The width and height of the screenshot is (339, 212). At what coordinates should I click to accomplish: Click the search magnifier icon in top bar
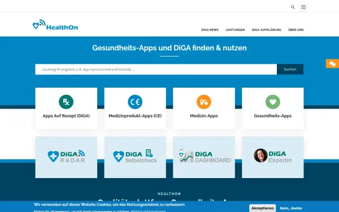click(293, 7)
